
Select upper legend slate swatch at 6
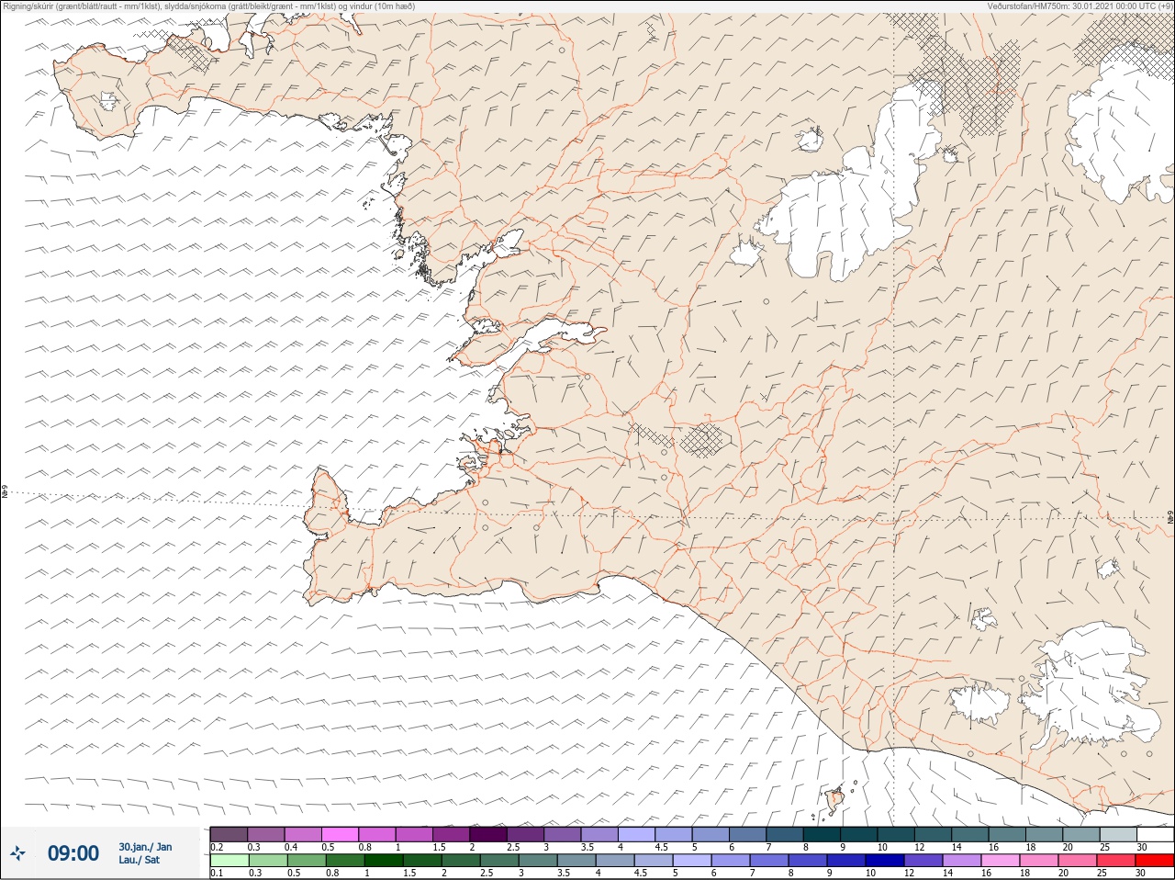748,834
